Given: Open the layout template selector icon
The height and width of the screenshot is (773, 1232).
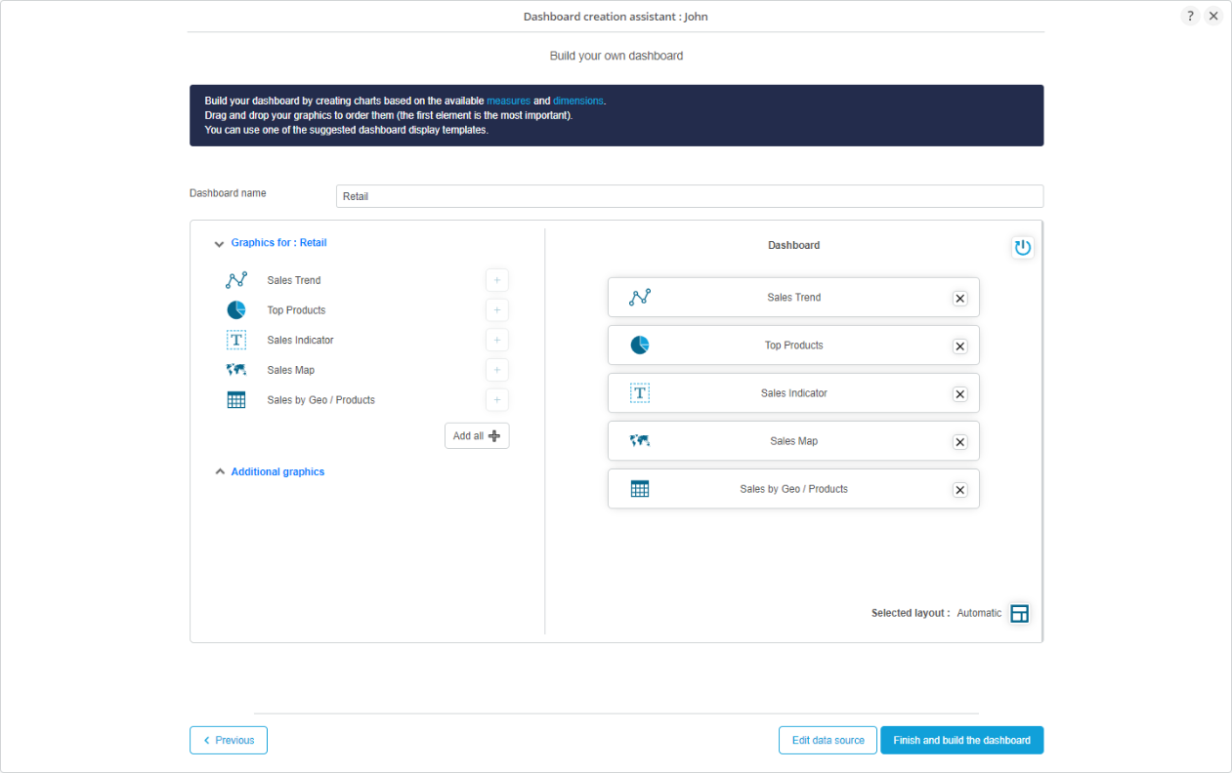Looking at the screenshot, I should pos(1019,614).
